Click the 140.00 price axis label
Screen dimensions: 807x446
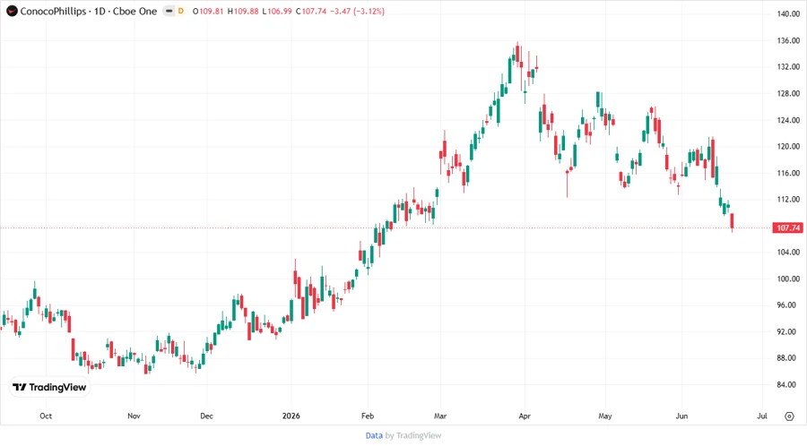[788, 13]
